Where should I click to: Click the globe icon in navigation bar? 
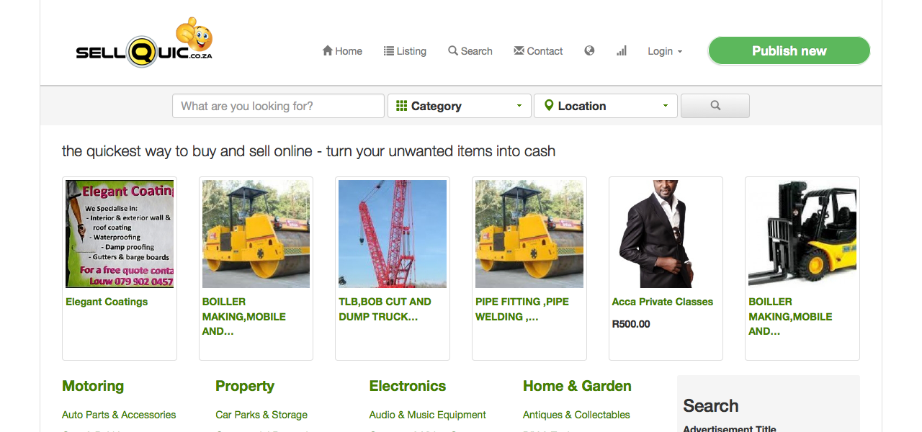click(x=589, y=50)
